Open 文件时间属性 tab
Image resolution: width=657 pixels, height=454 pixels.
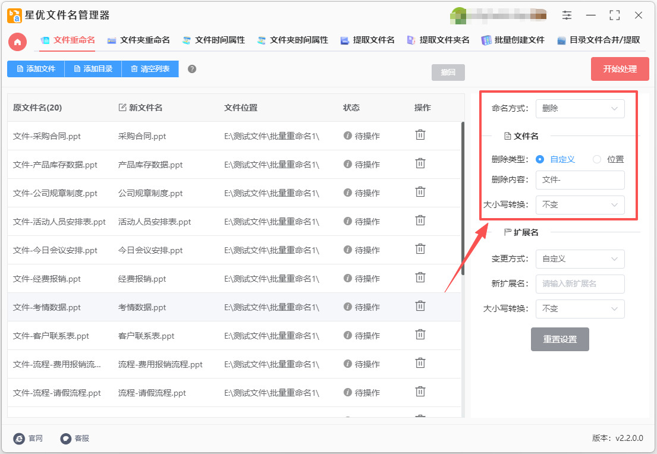213,40
